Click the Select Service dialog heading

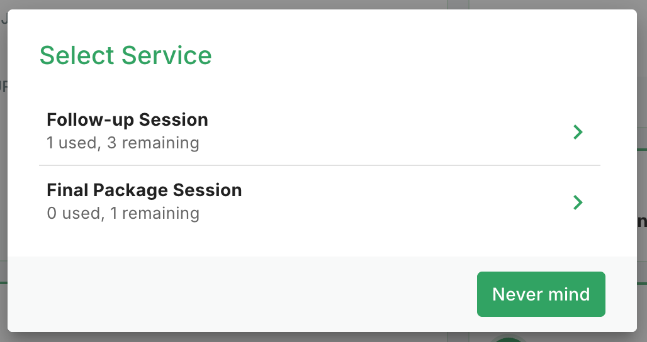pyautogui.click(x=125, y=55)
